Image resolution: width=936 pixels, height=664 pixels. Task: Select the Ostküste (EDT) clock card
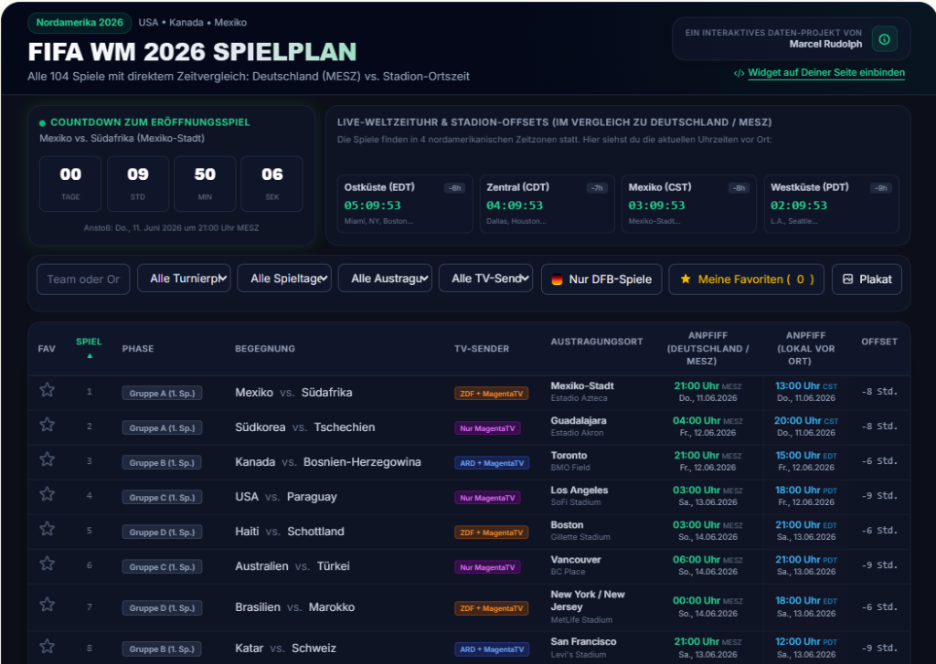405,204
